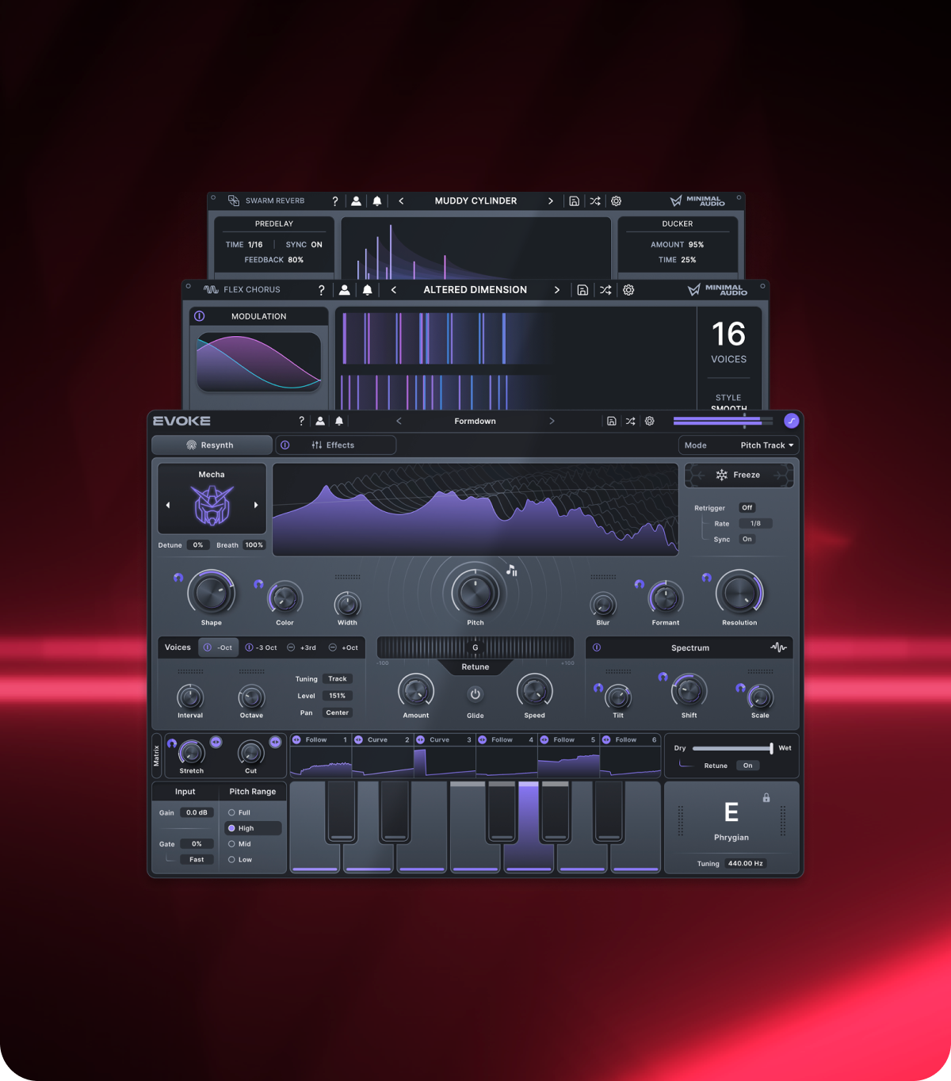The image size is (951, 1081).
Task: Open notifications bell in Evoke header
Action: click(x=339, y=421)
